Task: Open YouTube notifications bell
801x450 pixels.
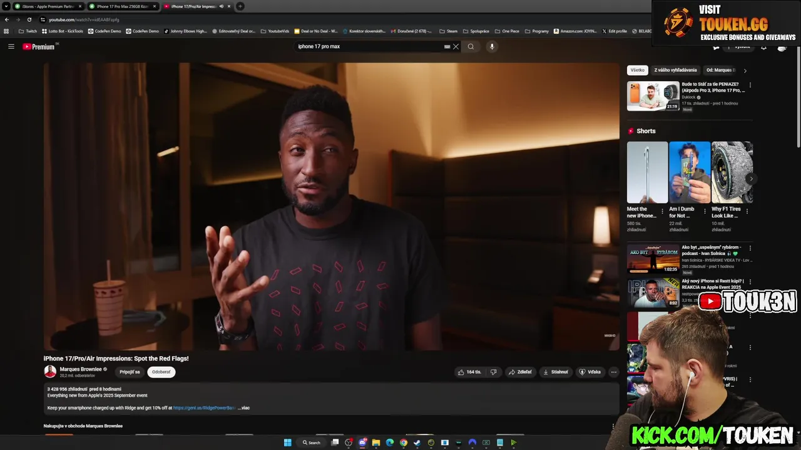Action: point(763,47)
